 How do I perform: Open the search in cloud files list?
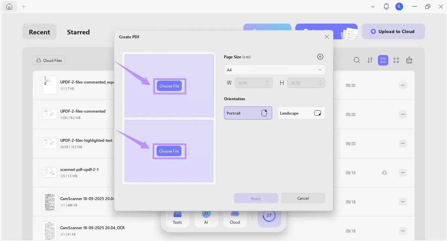tap(357, 60)
